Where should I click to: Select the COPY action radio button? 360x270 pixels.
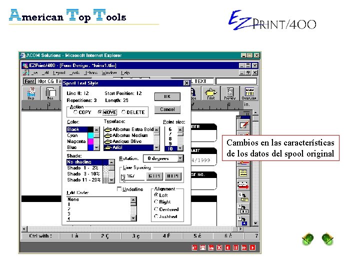(75, 112)
